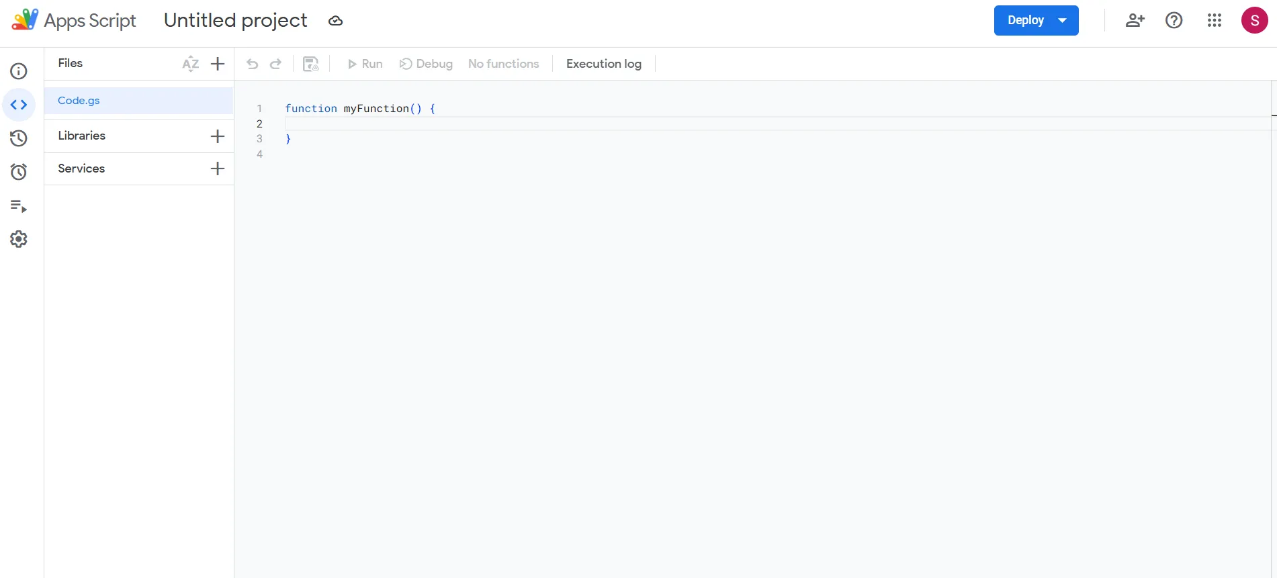Share project with add-person icon
1277x578 pixels.
[1135, 20]
